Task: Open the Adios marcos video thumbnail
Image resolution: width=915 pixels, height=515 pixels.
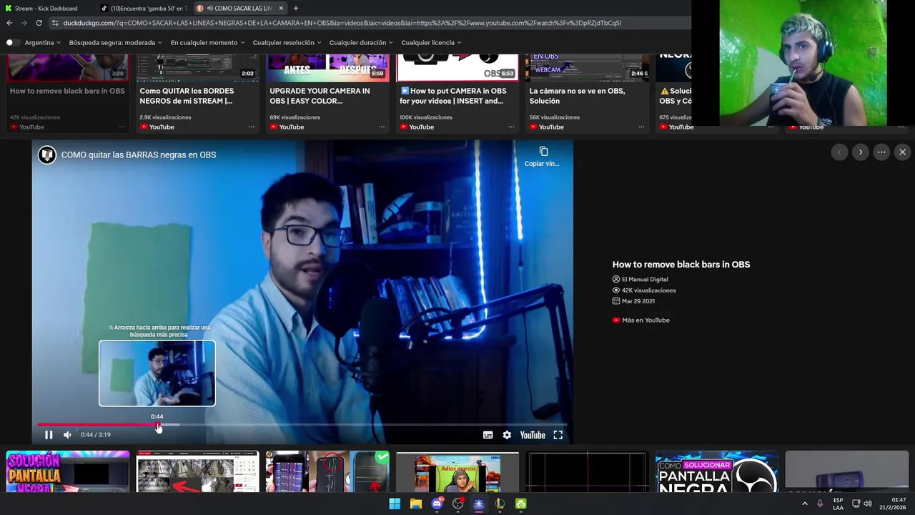Action: (x=457, y=472)
